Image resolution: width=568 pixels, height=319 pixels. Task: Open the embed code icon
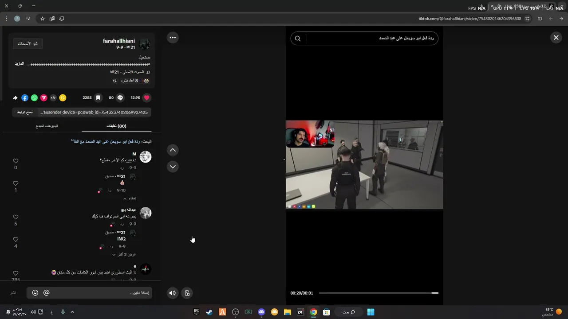click(53, 97)
